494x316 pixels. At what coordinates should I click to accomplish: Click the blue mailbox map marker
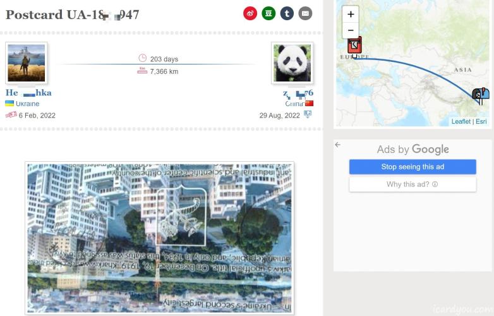pyautogui.click(x=481, y=95)
